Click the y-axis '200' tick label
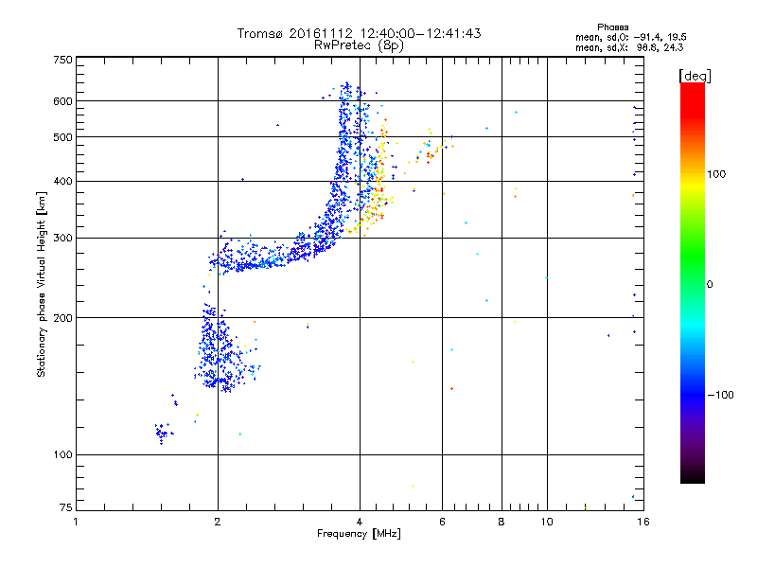757x568 pixels. pyautogui.click(x=62, y=318)
